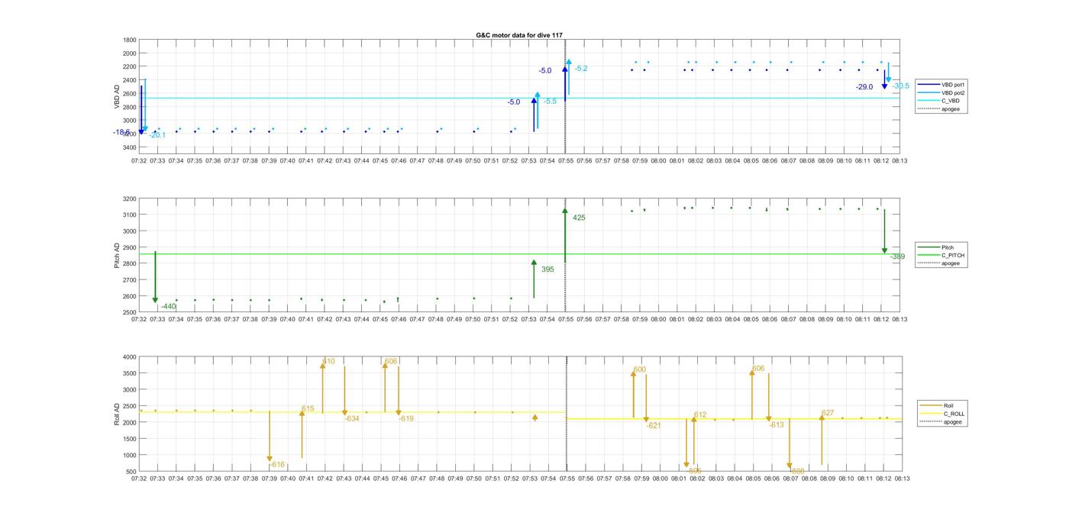
Task: Click the '612' roll annotation
Action: (x=700, y=415)
